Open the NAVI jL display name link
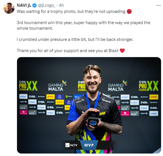The height and width of the screenshot is (156, 163). click(24, 5)
